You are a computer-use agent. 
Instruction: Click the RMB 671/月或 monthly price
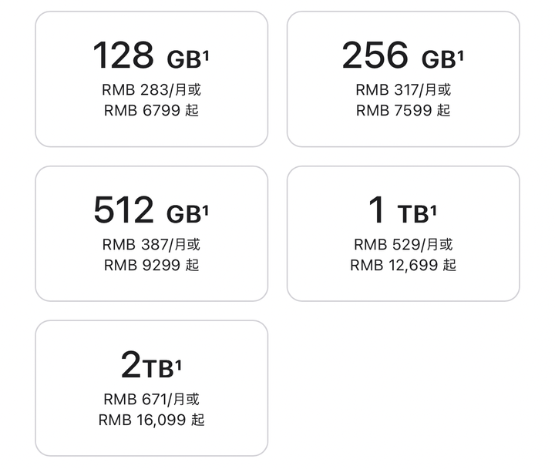(151, 400)
